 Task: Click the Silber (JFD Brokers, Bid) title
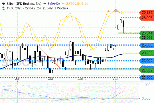tap(24, 4)
